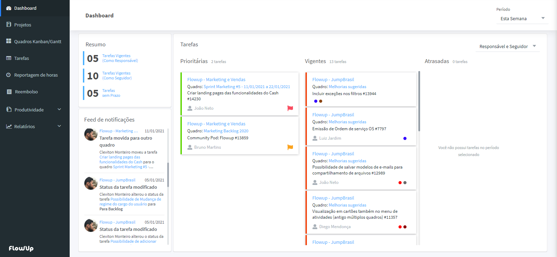The height and width of the screenshot is (257, 557).
Task: Click 'Emissão de Ordem de serviço OS #7797'
Action: pyautogui.click(x=349, y=129)
